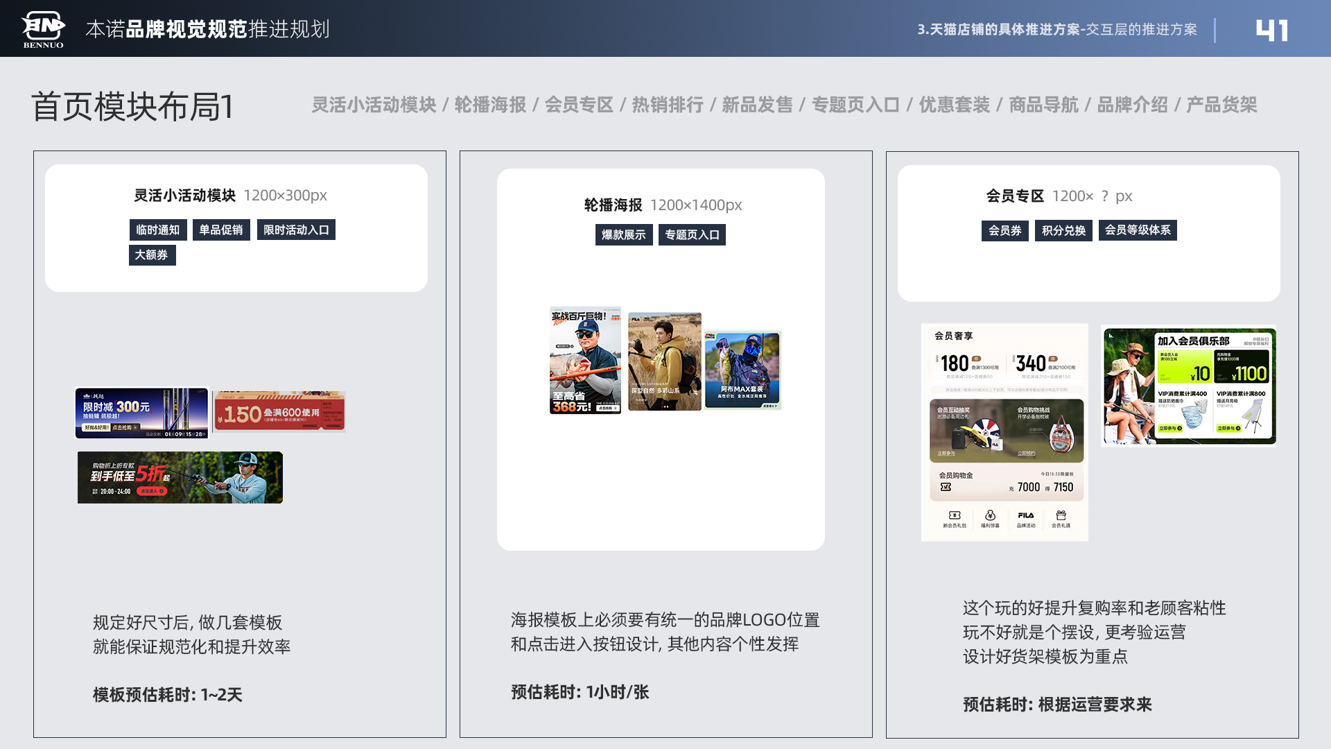Click 立即参与 under VIP消费累计满400
Image resolution: width=1331 pixels, height=749 pixels.
1170,428
